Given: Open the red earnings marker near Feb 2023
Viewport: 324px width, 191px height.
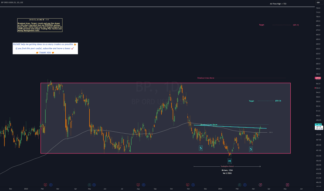Looking at the screenshot, I should click(x=45, y=185).
